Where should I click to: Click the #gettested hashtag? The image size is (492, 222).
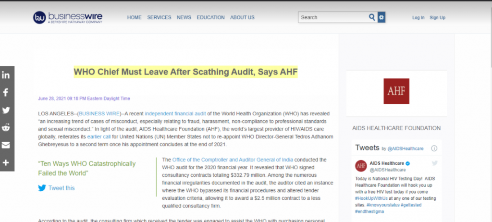[x=411, y=205]
